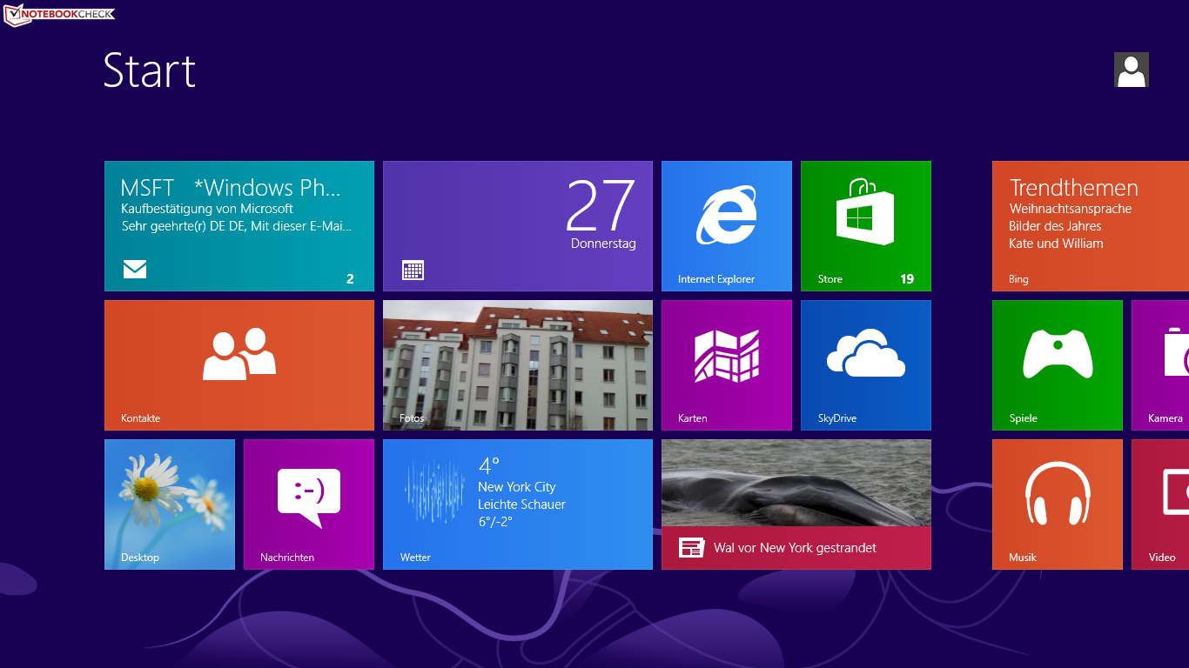
Task: Click the mail preview 'Sehr geehrte(r) DE DE'
Action: point(237,226)
